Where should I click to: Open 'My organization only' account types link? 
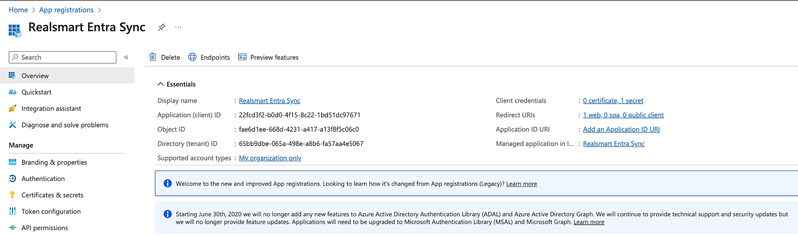pos(270,158)
